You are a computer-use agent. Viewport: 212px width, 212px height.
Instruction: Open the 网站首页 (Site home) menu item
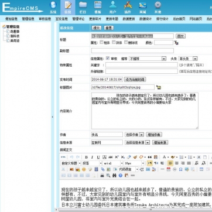tap(196, 19)
